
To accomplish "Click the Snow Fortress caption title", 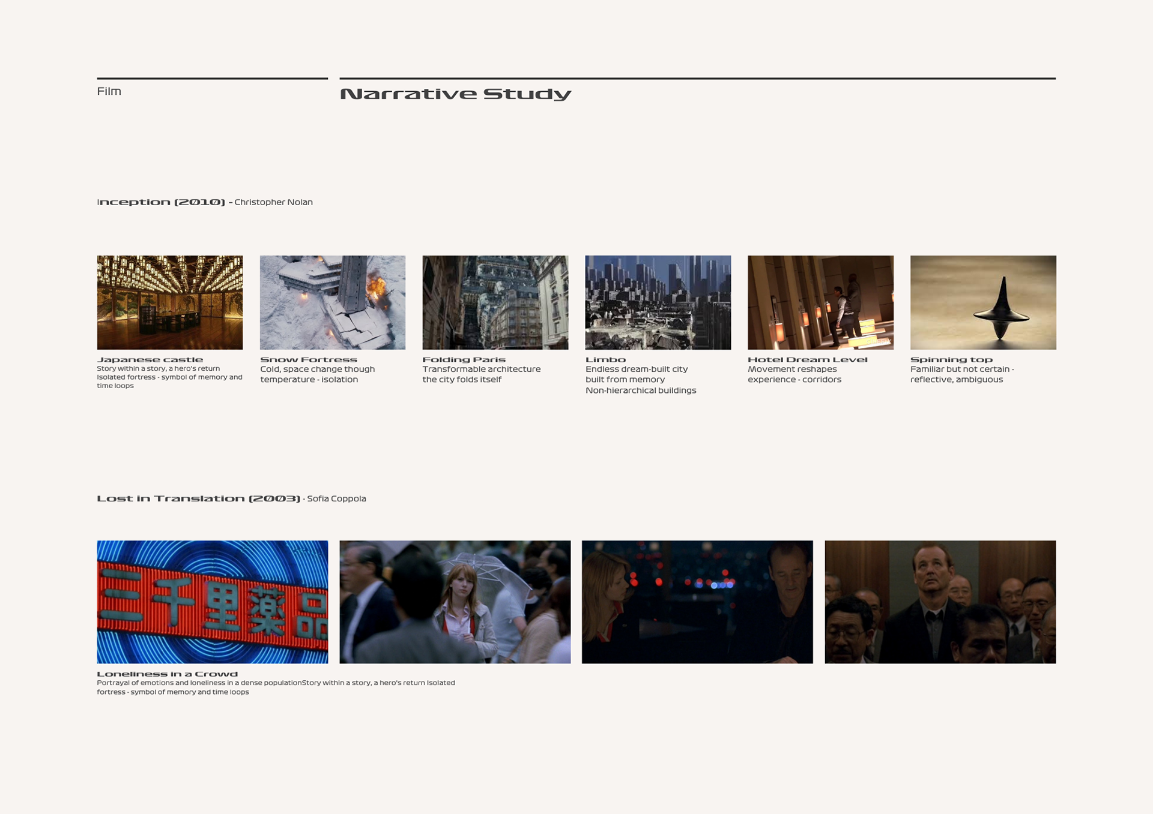I will [x=309, y=360].
